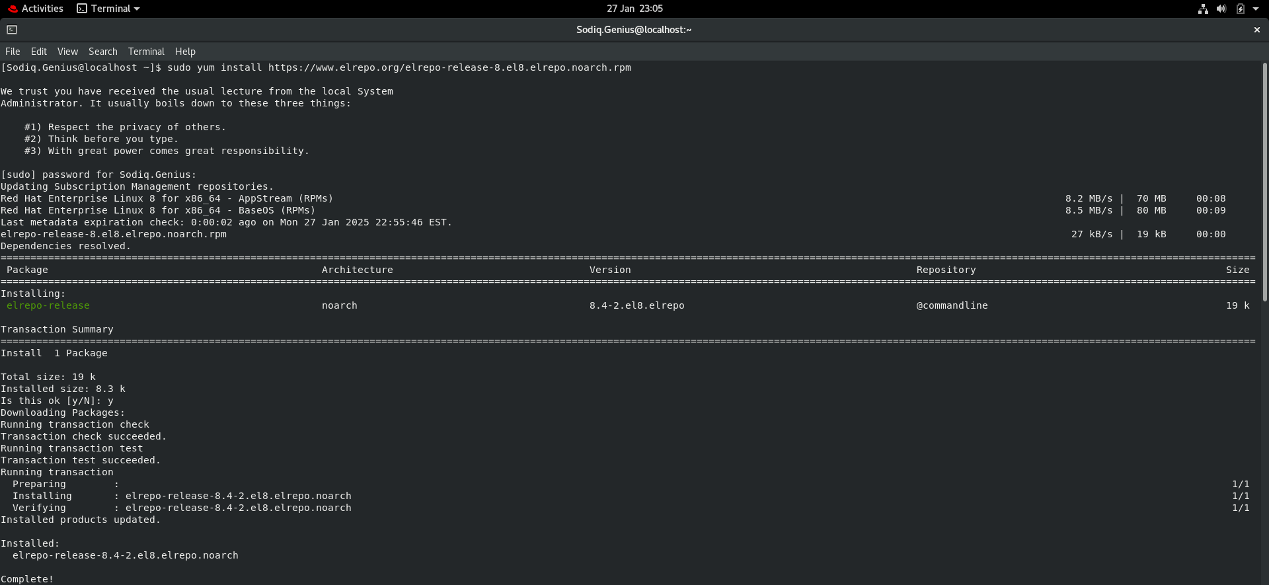Click the Sodiq.Genius@localhost window title
1269x585 pixels.
click(x=633, y=30)
